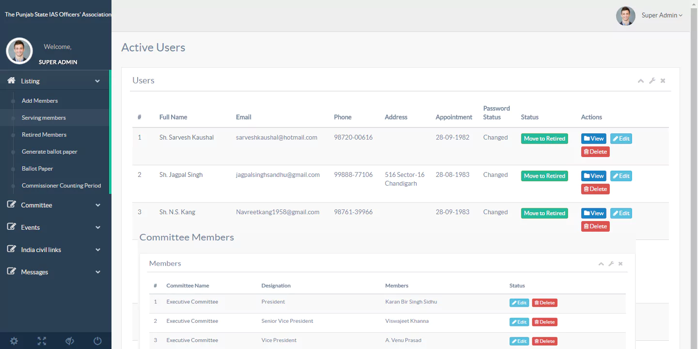View Sh. Jagpal Singh's record

tap(594, 176)
